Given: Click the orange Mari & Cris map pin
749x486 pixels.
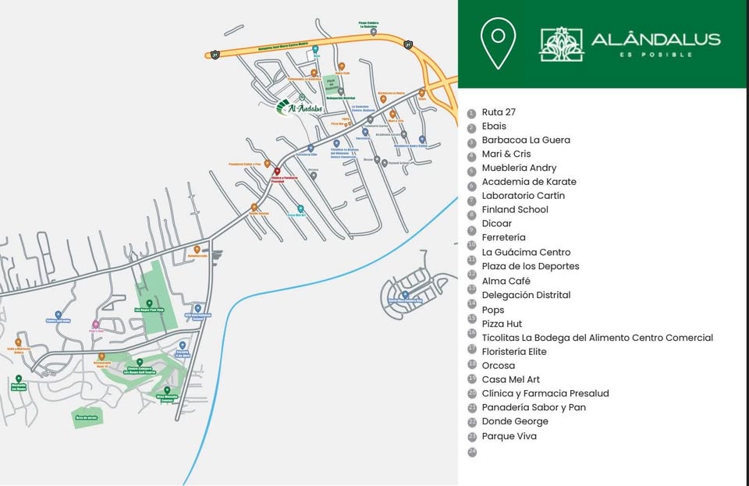Looking at the screenshot, I should pyautogui.click(x=392, y=114).
